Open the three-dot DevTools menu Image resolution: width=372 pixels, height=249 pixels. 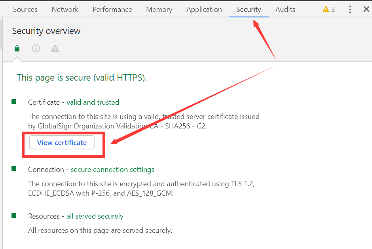(x=350, y=9)
